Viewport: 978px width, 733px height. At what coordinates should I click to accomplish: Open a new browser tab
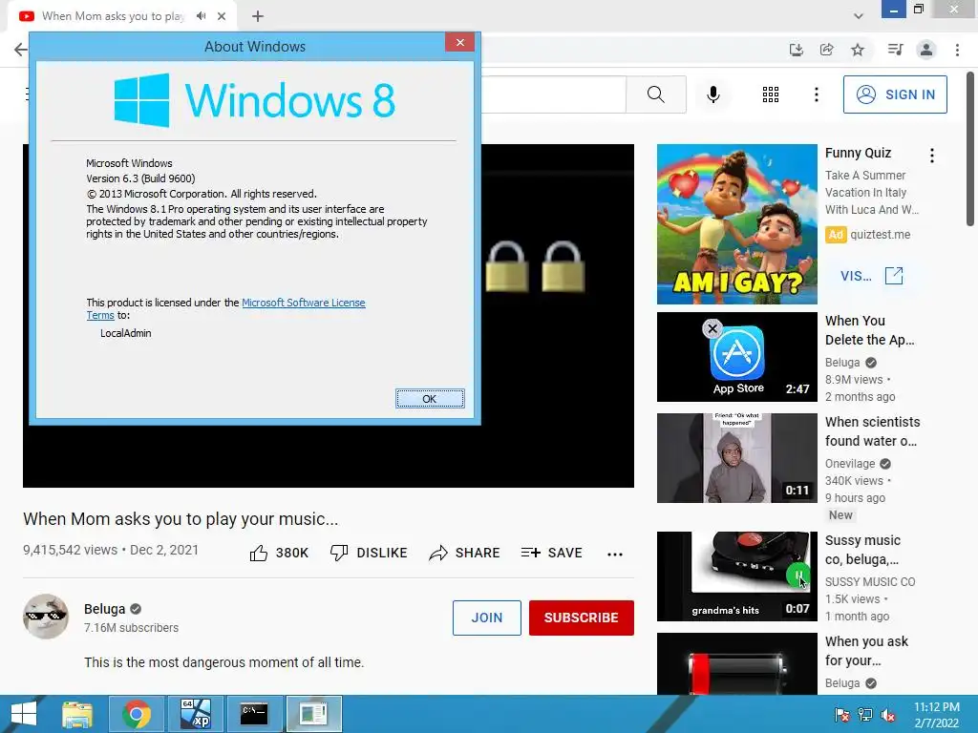(x=258, y=16)
